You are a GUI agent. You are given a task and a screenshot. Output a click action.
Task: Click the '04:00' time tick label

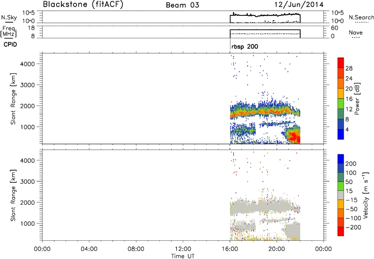pyautogui.click(x=89, y=249)
